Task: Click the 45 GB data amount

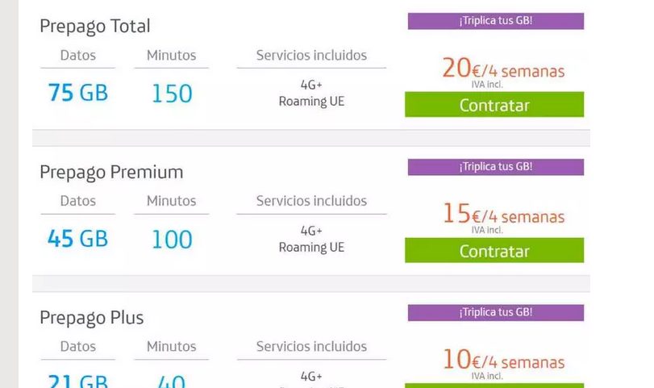Action: [77, 240]
